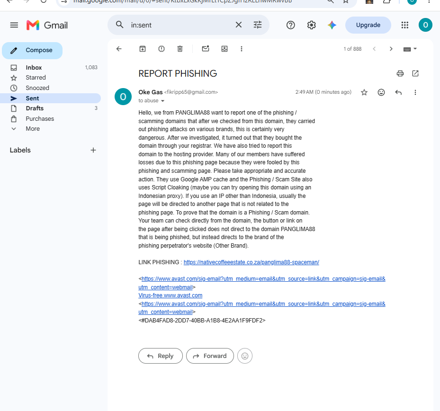Add emoji reaction next to Forward
440x411 pixels.
(245, 356)
